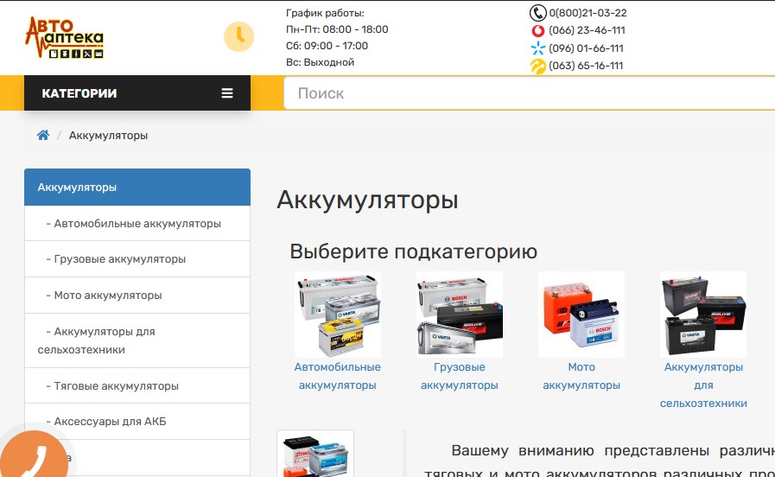
Task: Open Аксессуары для АКБ in sidebar
Action: tap(137, 422)
